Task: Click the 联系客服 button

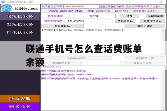Action: tap(20, 99)
